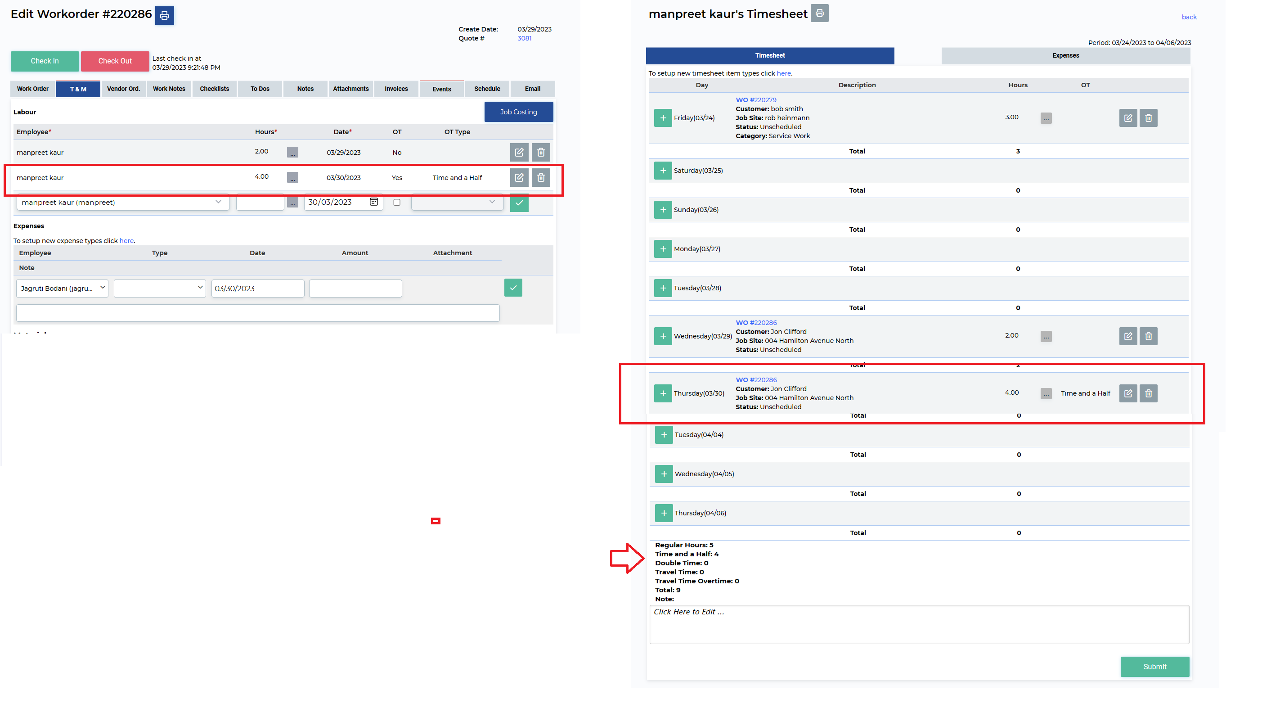The height and width of the screenshot is (726, 1280).
Task: Edit the 03/29/2023 labour entry
Action: coord(519,153)
